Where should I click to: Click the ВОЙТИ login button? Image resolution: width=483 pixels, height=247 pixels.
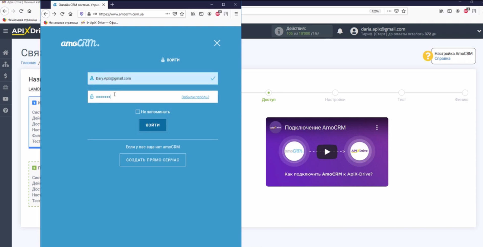(153, 125)
